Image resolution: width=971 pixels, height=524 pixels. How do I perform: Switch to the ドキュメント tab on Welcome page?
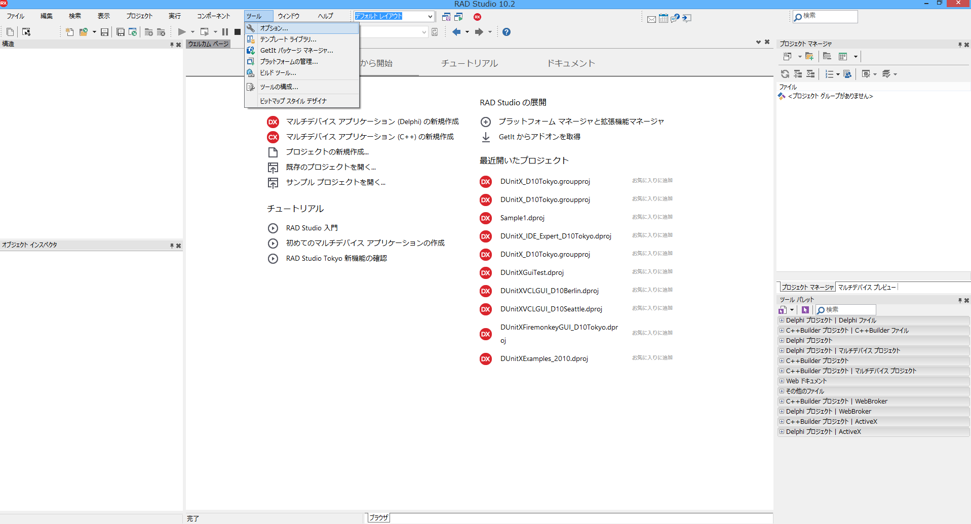point(571,63)
